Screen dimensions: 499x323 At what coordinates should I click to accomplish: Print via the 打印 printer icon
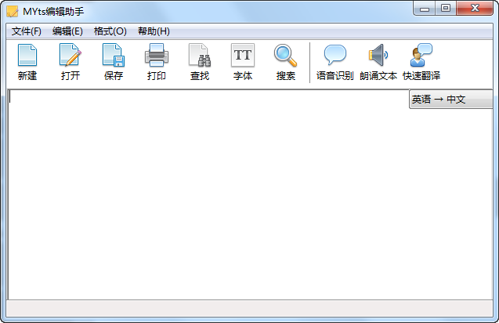156,56
